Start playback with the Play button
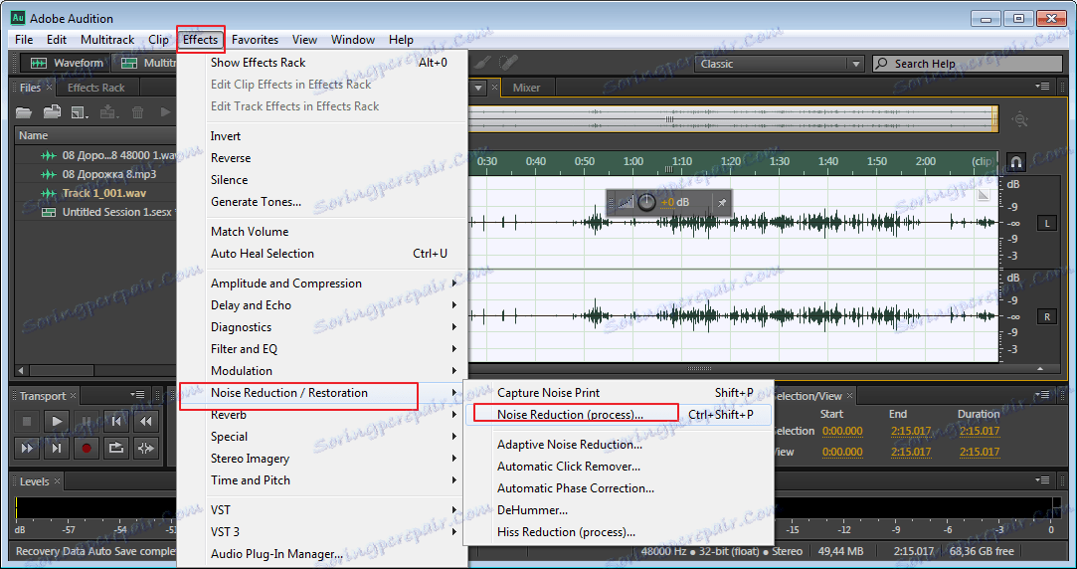The width and height of the screenshot is (1077, 569). [x=57, y=421]
